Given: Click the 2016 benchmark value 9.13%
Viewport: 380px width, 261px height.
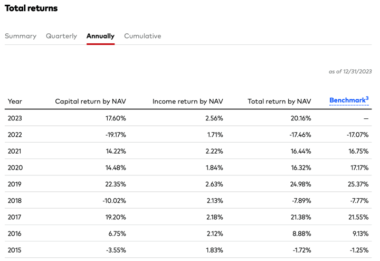Looking at the screenshot, I should 359,234.
